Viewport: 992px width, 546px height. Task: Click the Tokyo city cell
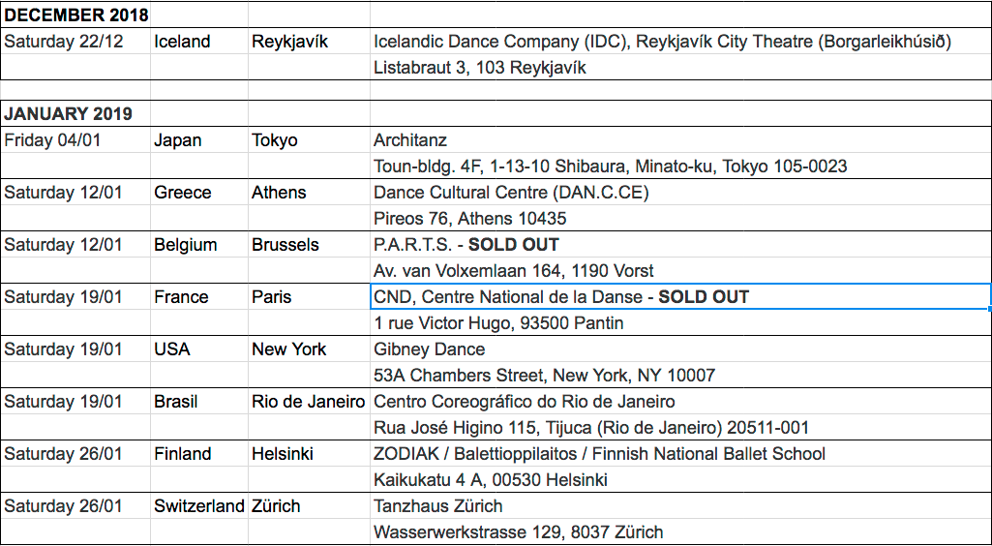coord(309,139)
